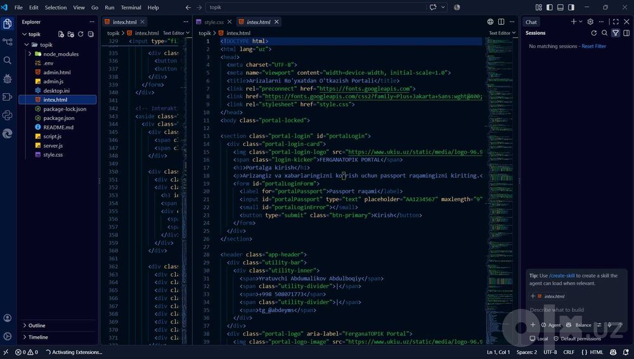
Task: Open Default permissions setting
Action: tap(578, 339)
